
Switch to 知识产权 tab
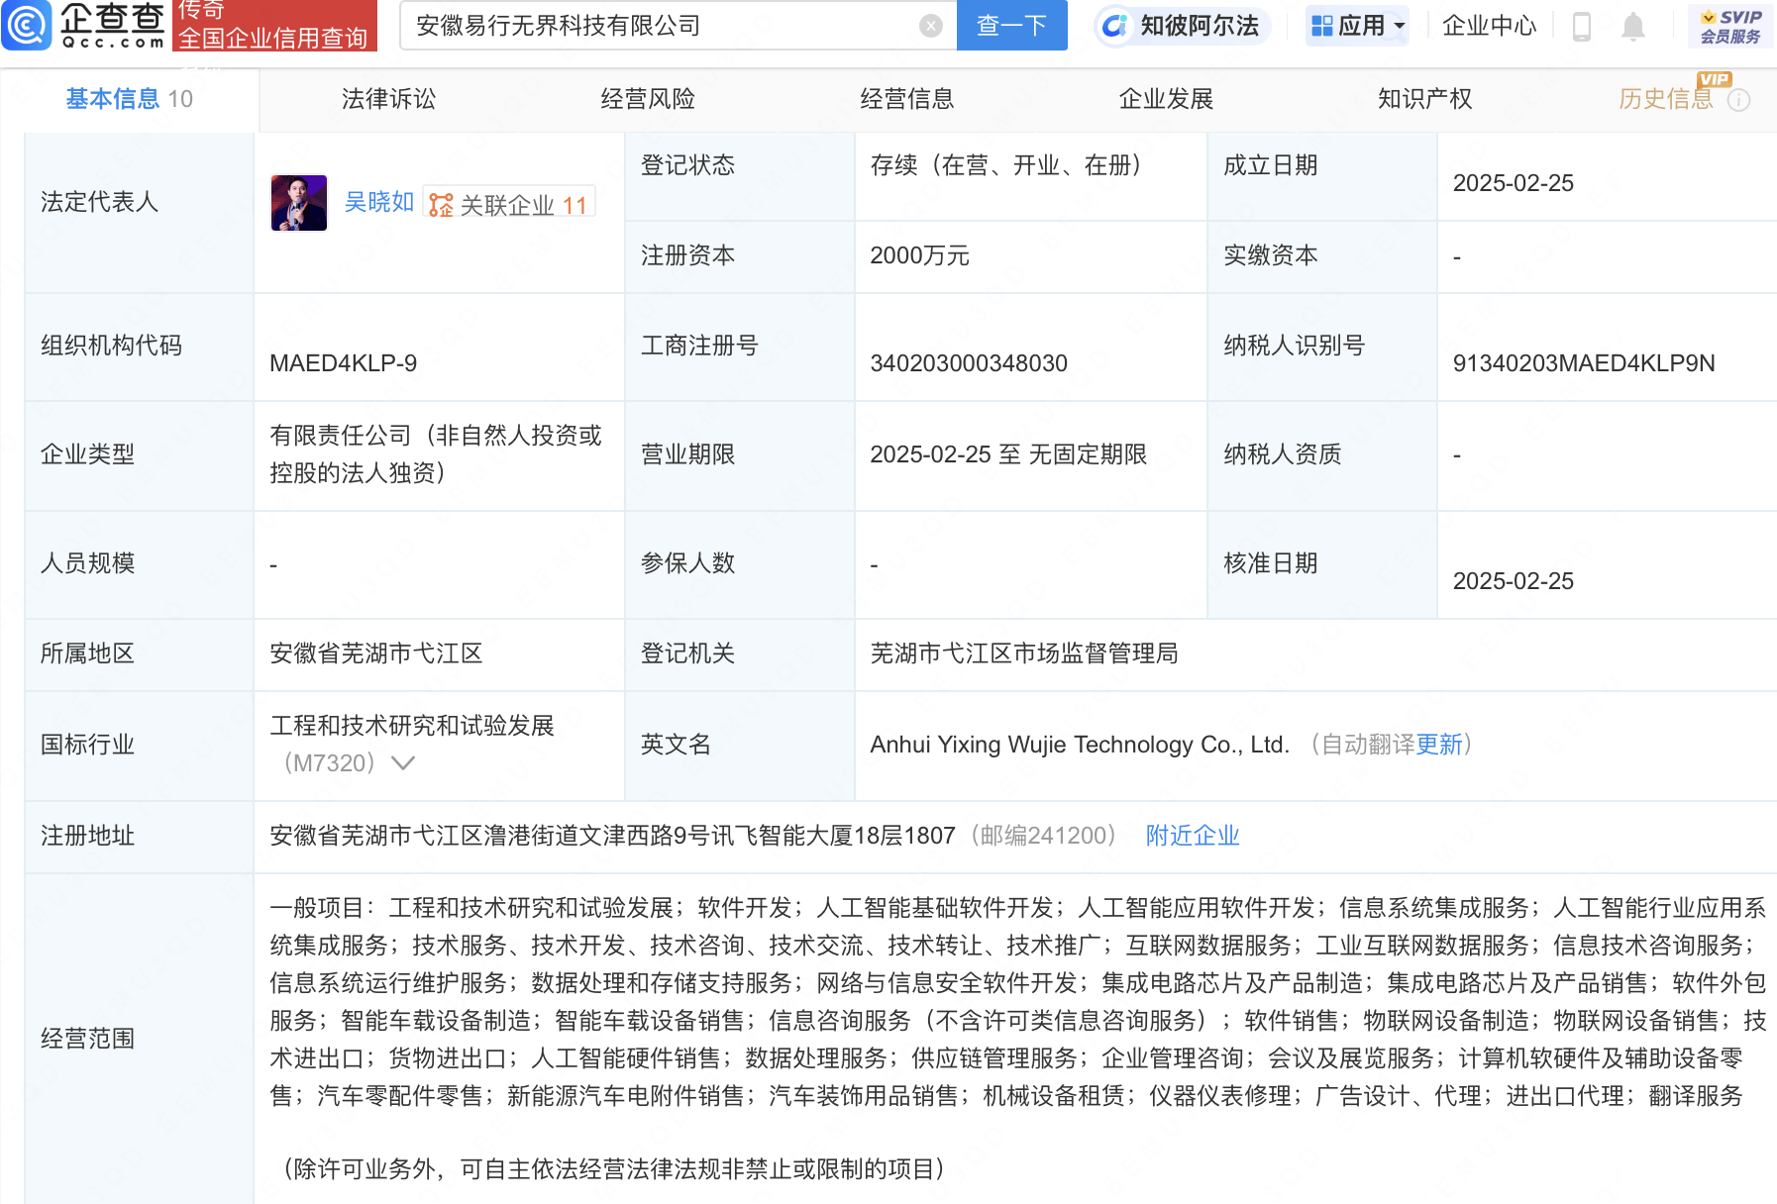[x=1425, y=99]
